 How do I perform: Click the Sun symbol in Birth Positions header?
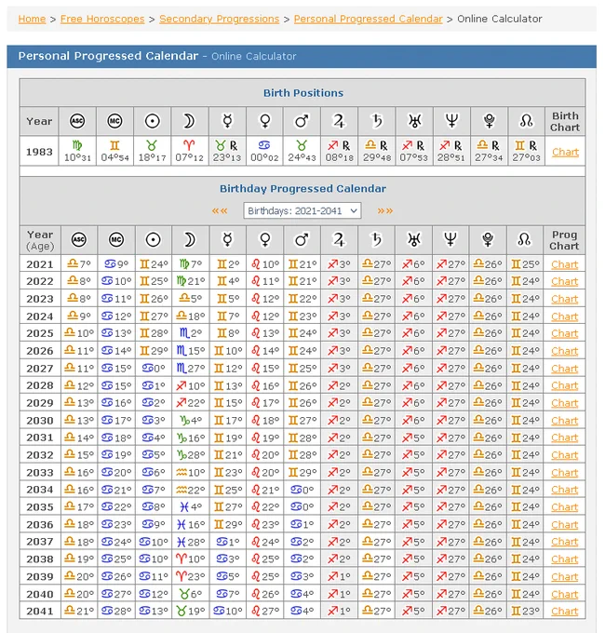[152, 121]
